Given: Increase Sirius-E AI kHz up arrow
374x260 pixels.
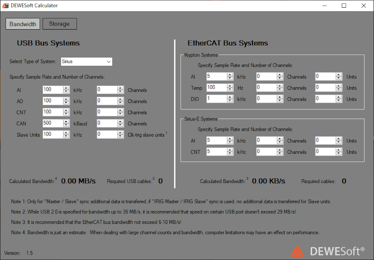Looking at the screenshot, I should tap(230, 139).
